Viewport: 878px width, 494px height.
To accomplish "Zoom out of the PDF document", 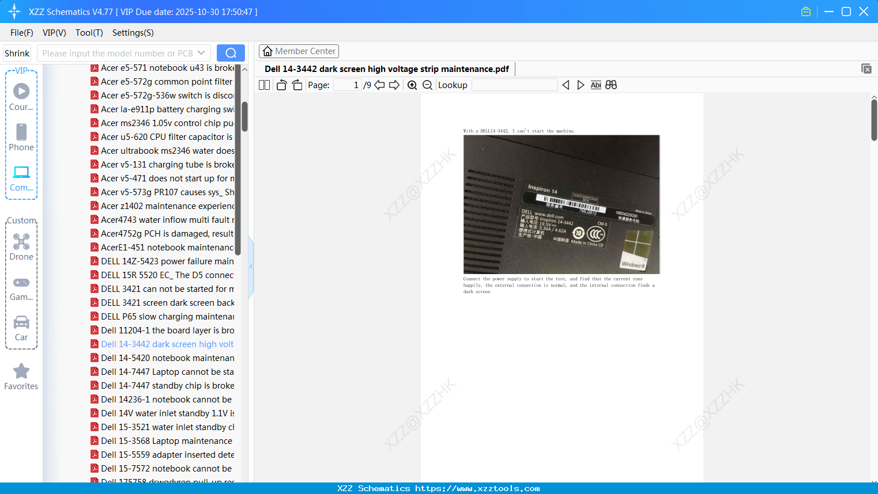I will click(427, 85).
